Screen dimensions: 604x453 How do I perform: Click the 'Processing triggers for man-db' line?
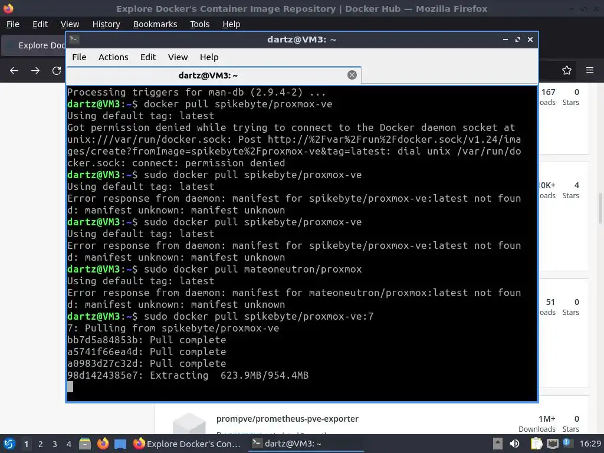pos(196,93)
